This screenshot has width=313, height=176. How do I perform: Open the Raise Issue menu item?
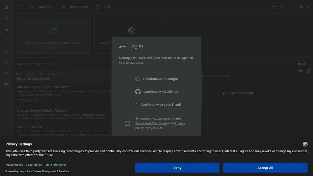point(75,6)
